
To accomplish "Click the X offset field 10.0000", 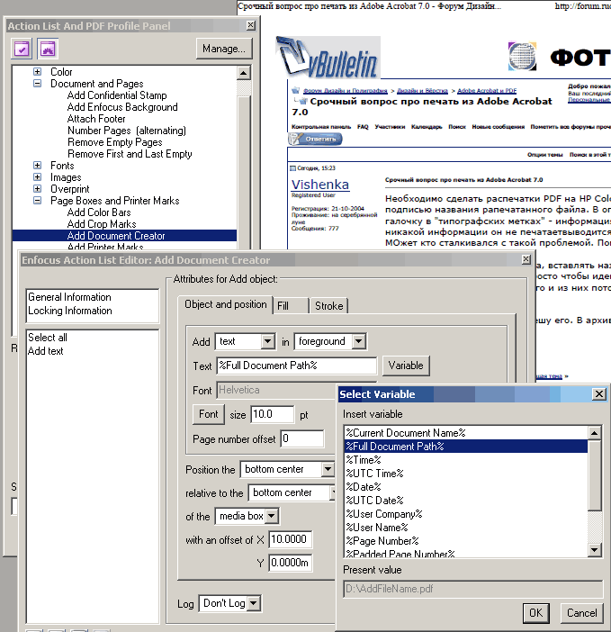I will click(291, 539).
